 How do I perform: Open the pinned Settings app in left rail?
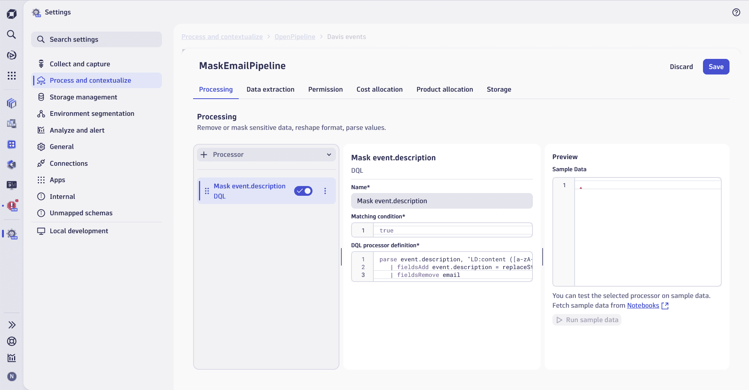coord(12,234)
